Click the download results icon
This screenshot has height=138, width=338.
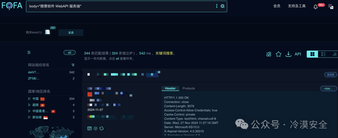289,54
